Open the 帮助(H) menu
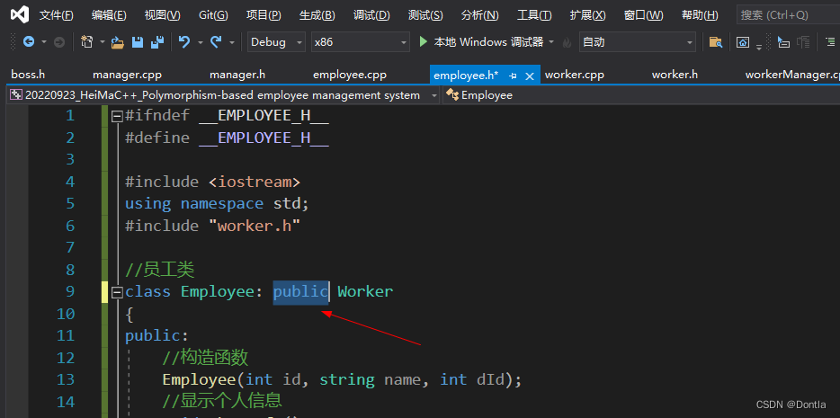 tap(700, 15)
